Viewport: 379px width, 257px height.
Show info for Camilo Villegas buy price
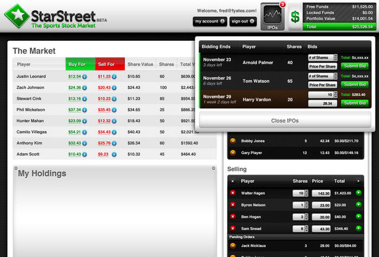(x=85, y=132)
